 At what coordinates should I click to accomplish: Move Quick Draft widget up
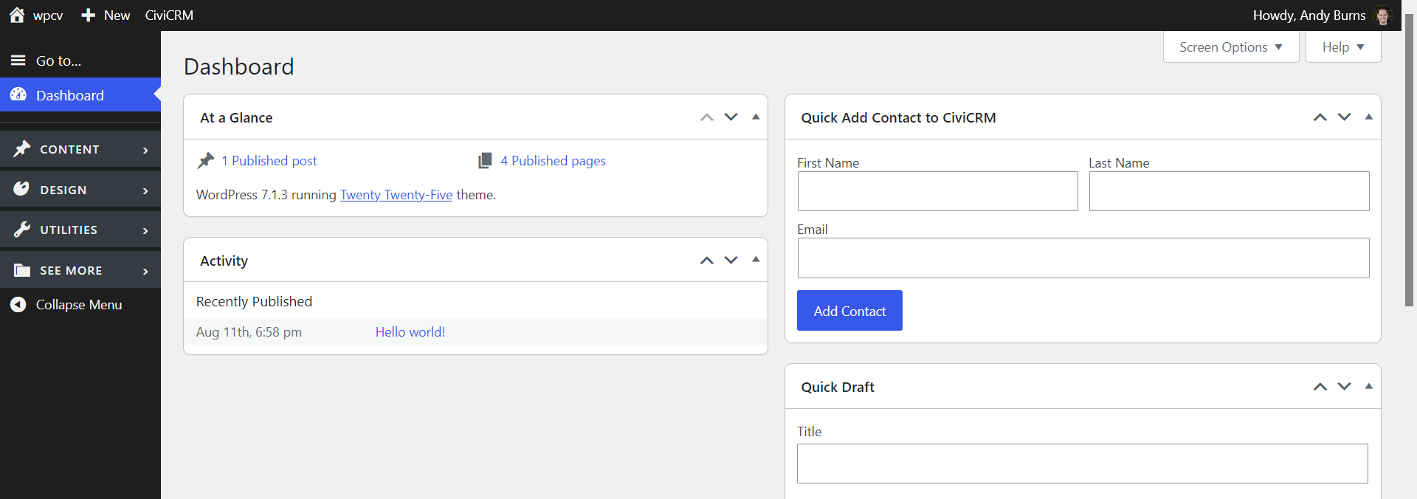1320,386
